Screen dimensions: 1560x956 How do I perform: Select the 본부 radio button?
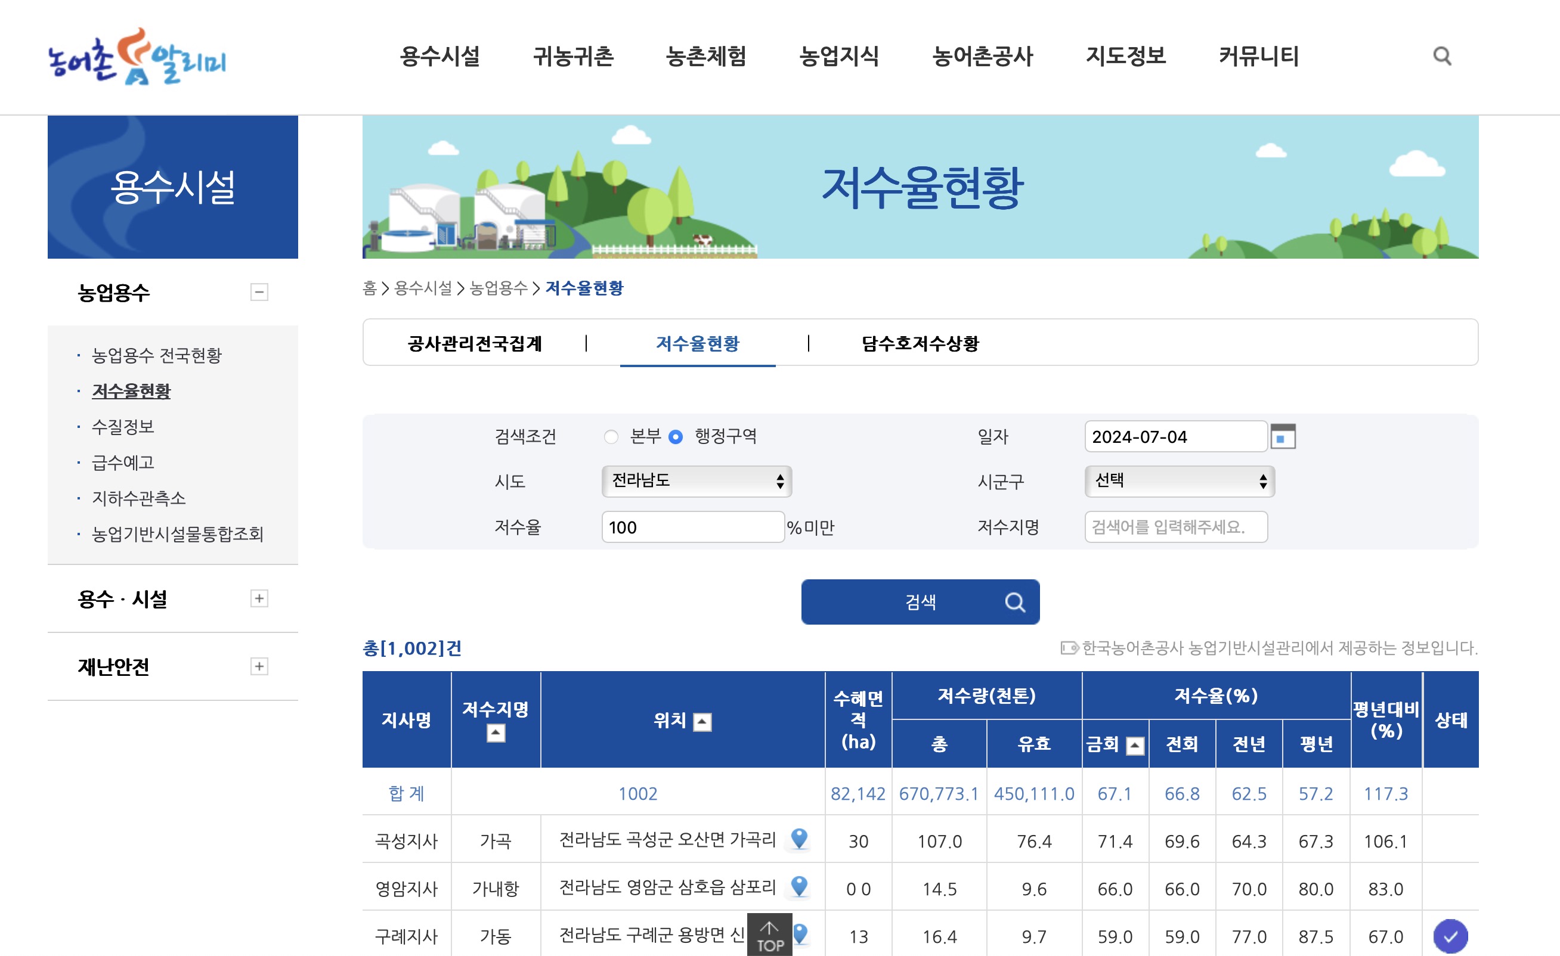[611, 437]
